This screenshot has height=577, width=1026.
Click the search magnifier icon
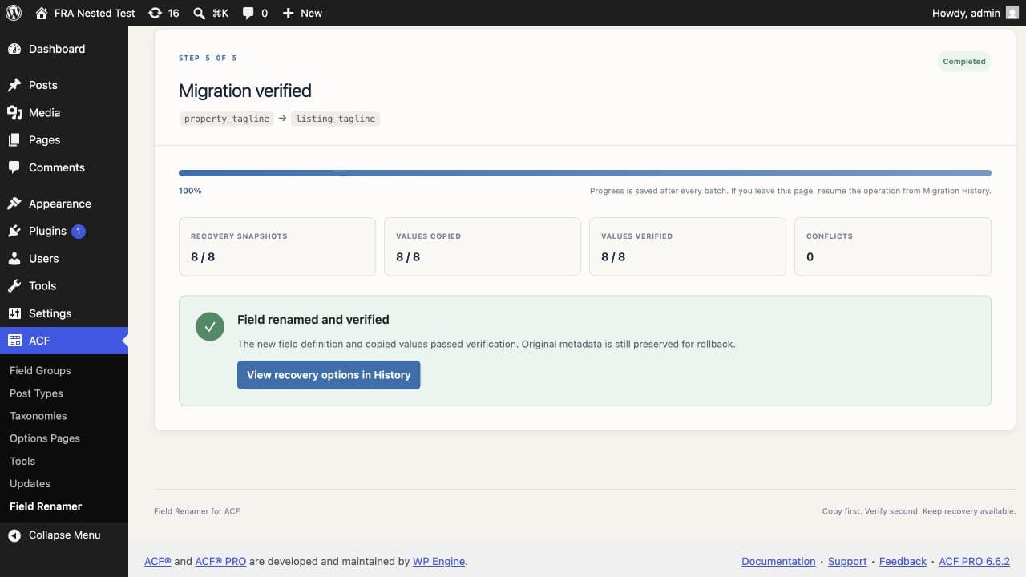[x=200, y=13]
